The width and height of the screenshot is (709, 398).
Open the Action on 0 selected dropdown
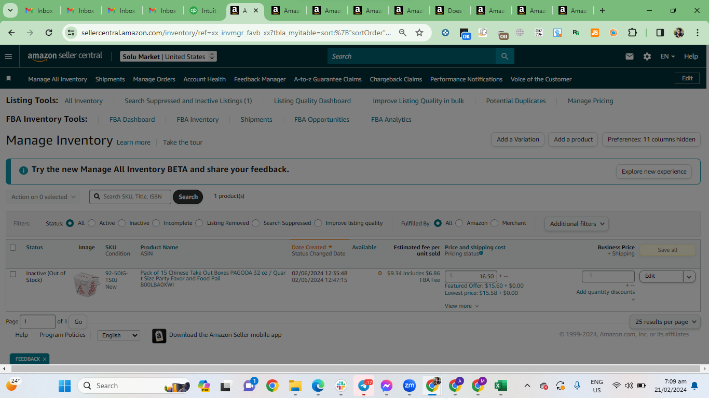[x=44, y=197]
